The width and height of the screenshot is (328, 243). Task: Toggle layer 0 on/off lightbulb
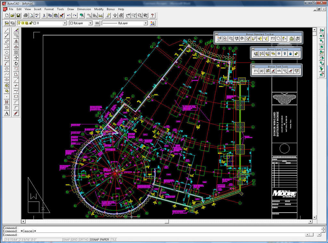19,23
